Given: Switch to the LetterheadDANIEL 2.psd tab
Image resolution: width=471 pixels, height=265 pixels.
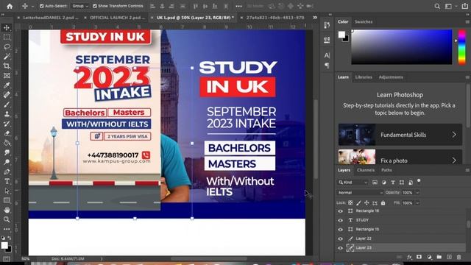Looking at the screenshot, I should click(x=51, y=18).
